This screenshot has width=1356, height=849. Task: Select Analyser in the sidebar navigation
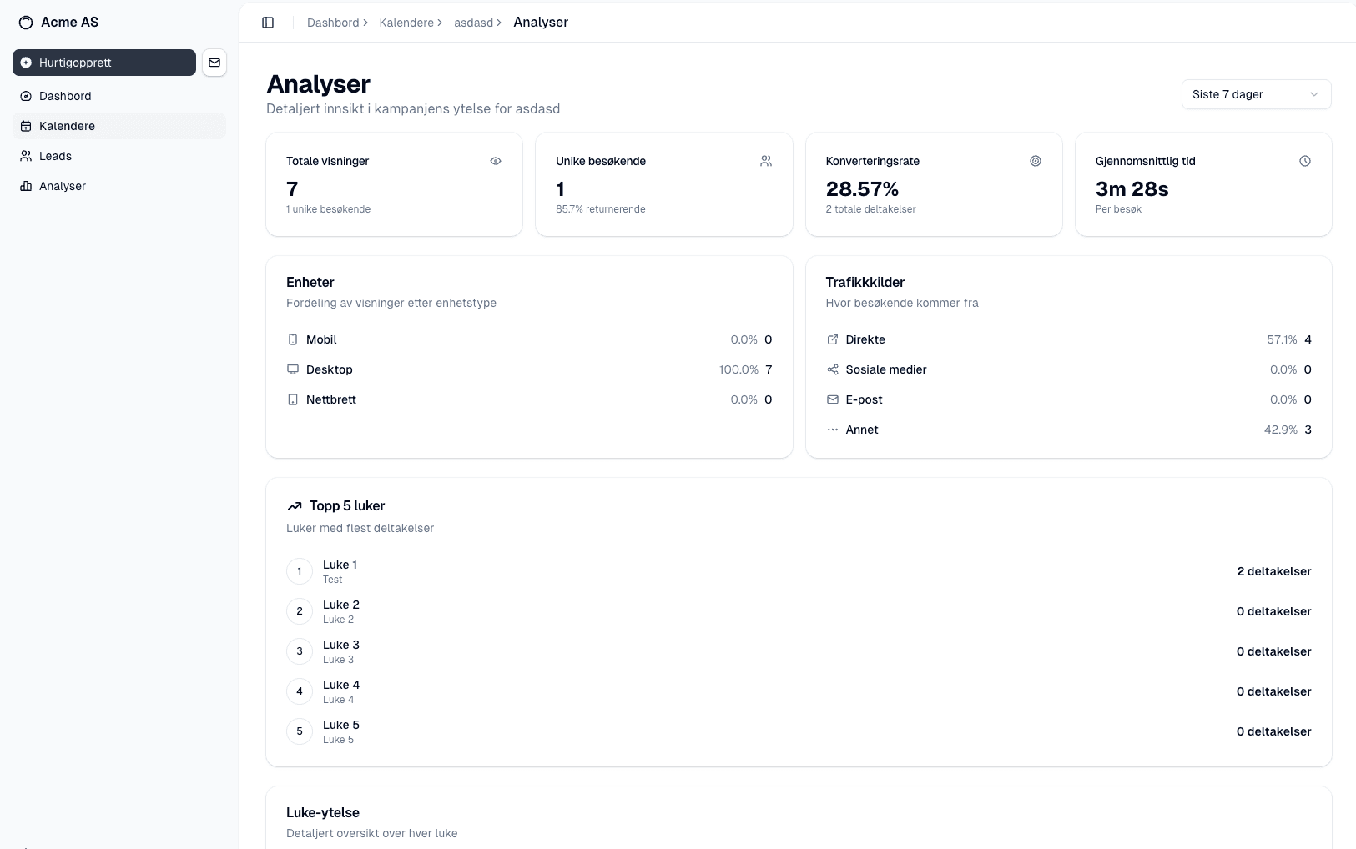(x=62, y=186)
